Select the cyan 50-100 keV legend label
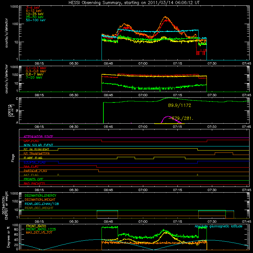253x253 pixels. click(35, 20)
